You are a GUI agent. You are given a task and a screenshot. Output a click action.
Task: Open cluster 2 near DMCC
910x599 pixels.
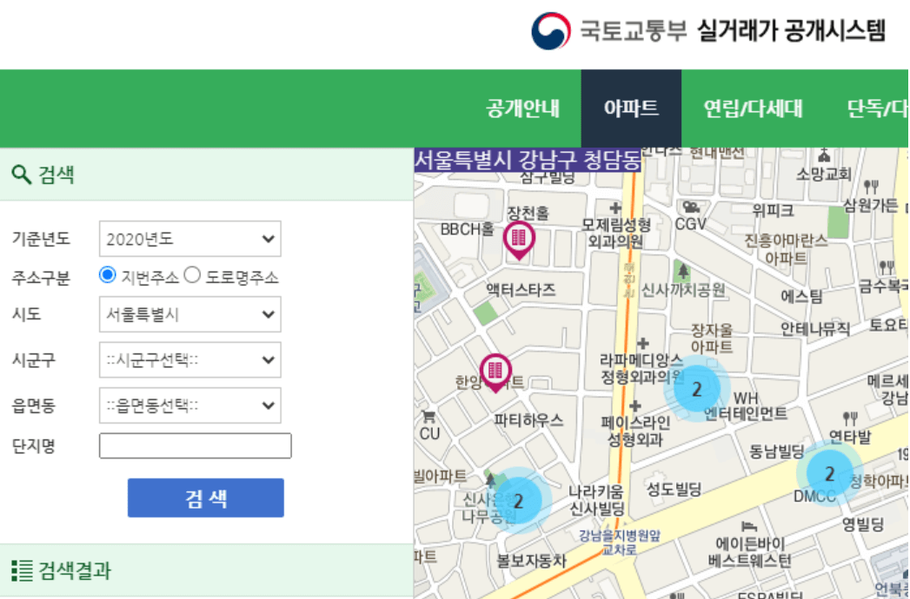pyautogui.click(x=829, y=474)
